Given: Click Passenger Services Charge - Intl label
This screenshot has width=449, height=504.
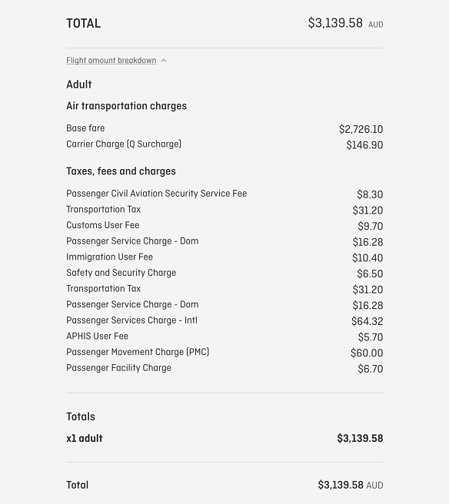Looking at the screenshot, I should [132, 320].
